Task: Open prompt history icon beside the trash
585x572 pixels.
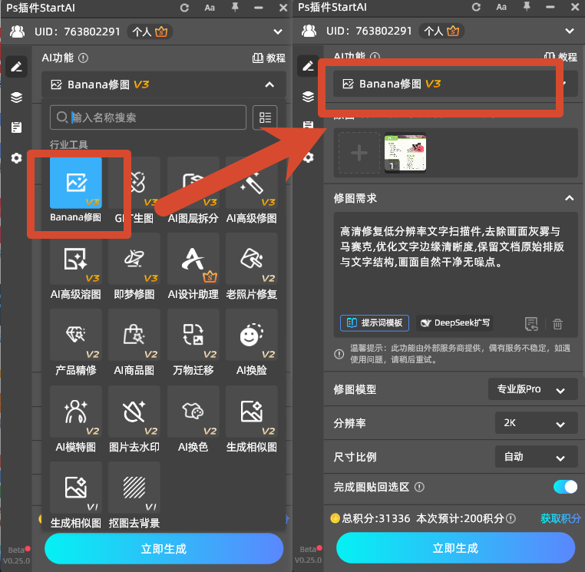Action: [x=531, y=324]
